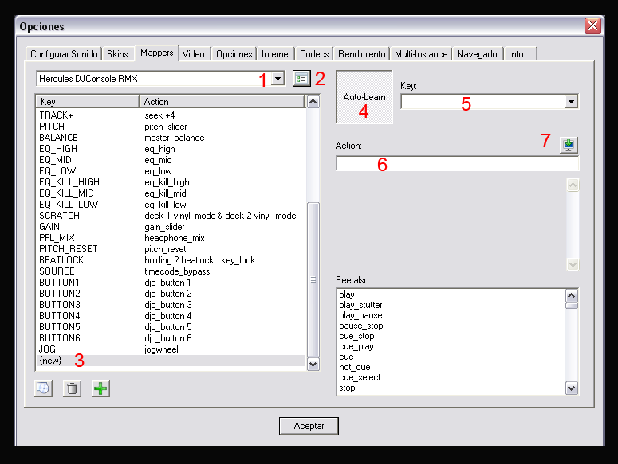Viewport: 618px width, 464px height.
Task: Select the BUTTON3 mapping row
Action: coord(171,305)
